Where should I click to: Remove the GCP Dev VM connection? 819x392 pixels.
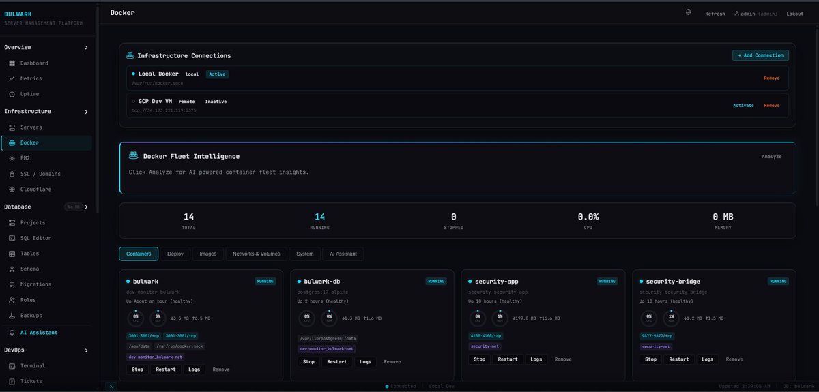tap(771, 106)
